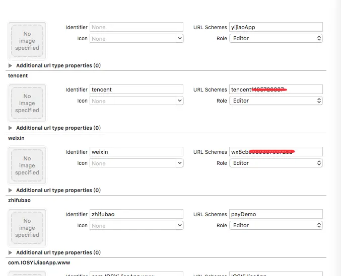Edit the URL Schemes field containing yijiaoApp
The height and width of the screenshot is (276, 341).
click(x=276, y=27)
